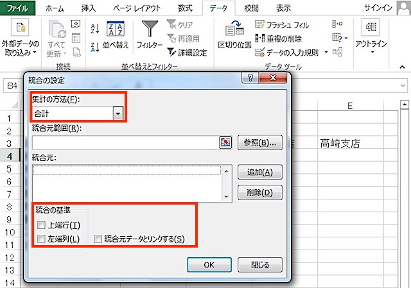This screenshot has width=411, height=288.
Task: Click the 統合 consolidate icon
Action: click(x=337, y=24)
